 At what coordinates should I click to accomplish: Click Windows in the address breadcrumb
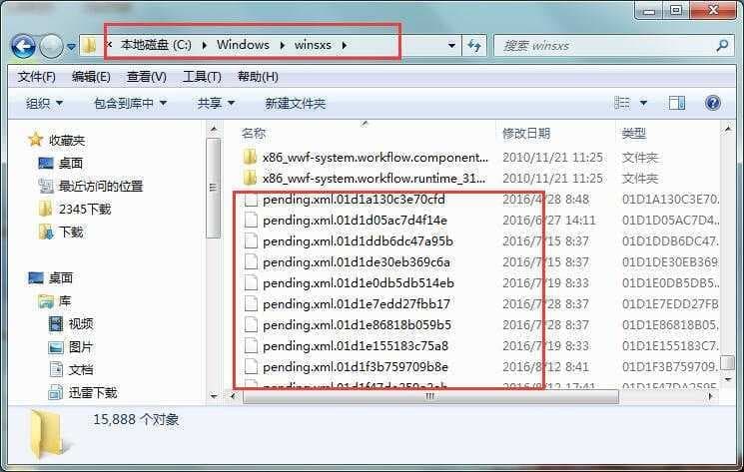click(x=243, y=45)
